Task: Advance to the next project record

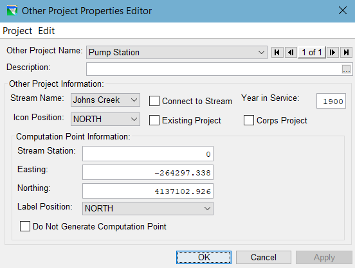Action: point(332,53)
